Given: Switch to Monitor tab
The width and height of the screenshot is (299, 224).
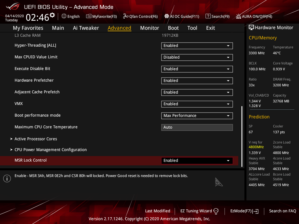Looking at the screenshot, I should tap(149, 28).
